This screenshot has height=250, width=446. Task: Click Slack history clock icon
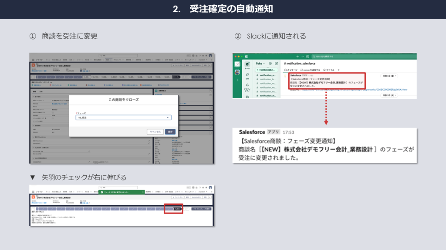307,56
